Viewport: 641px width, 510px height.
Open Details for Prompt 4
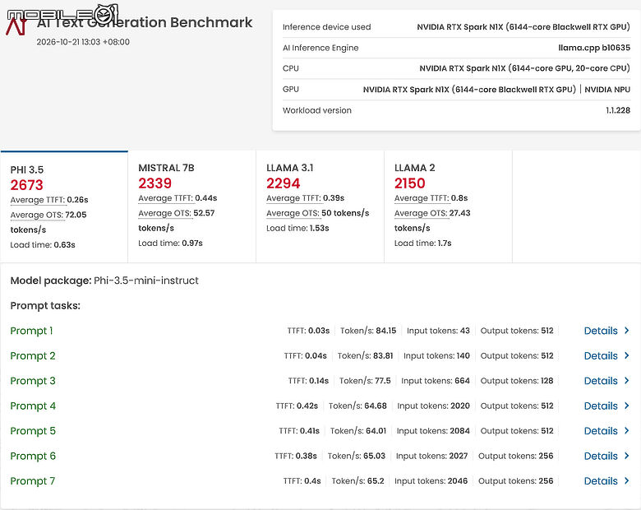[x=601, y=406]
